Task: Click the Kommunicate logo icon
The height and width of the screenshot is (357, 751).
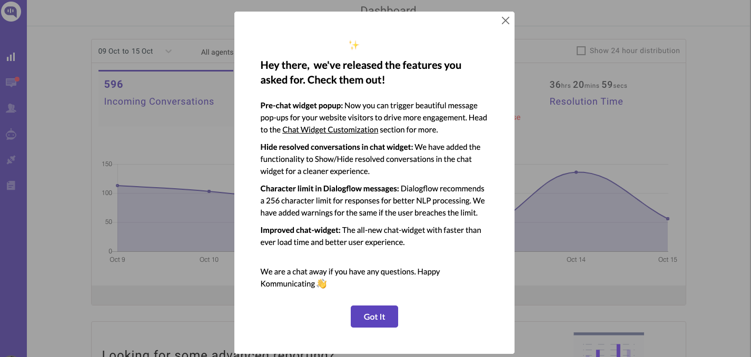Action: (x=11, y=11)
